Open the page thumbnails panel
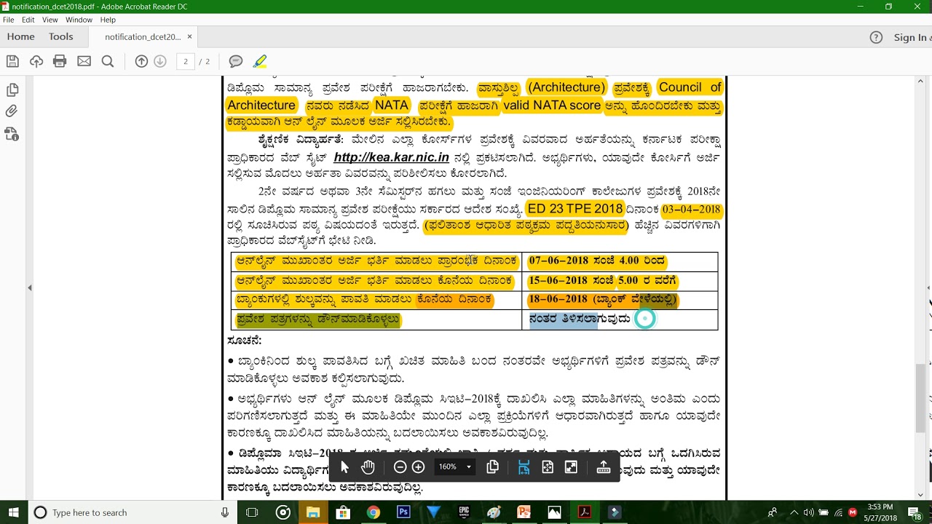This screenshot has height=524, width=932. click(12, 90)
